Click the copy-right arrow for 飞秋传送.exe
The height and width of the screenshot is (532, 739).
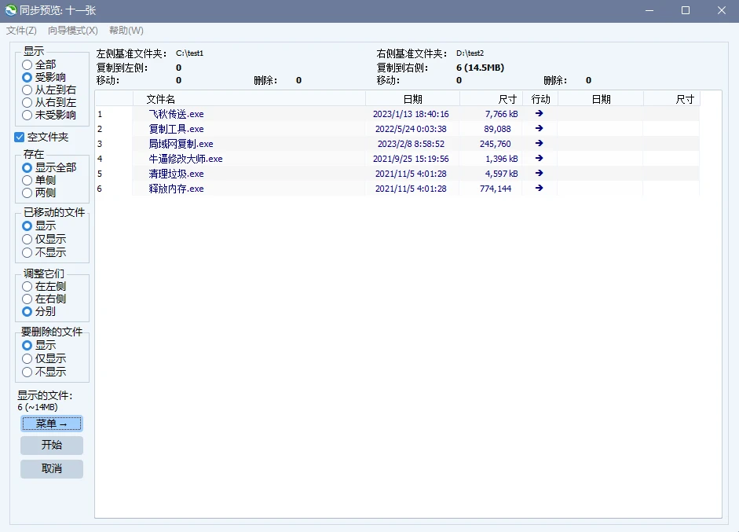540,113
